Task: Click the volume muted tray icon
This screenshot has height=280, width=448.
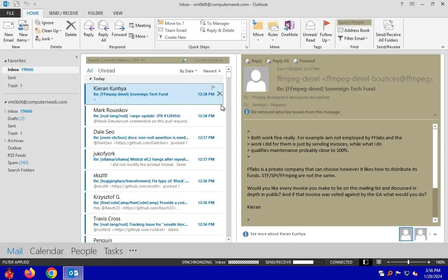Action: [x=415, y=273]
